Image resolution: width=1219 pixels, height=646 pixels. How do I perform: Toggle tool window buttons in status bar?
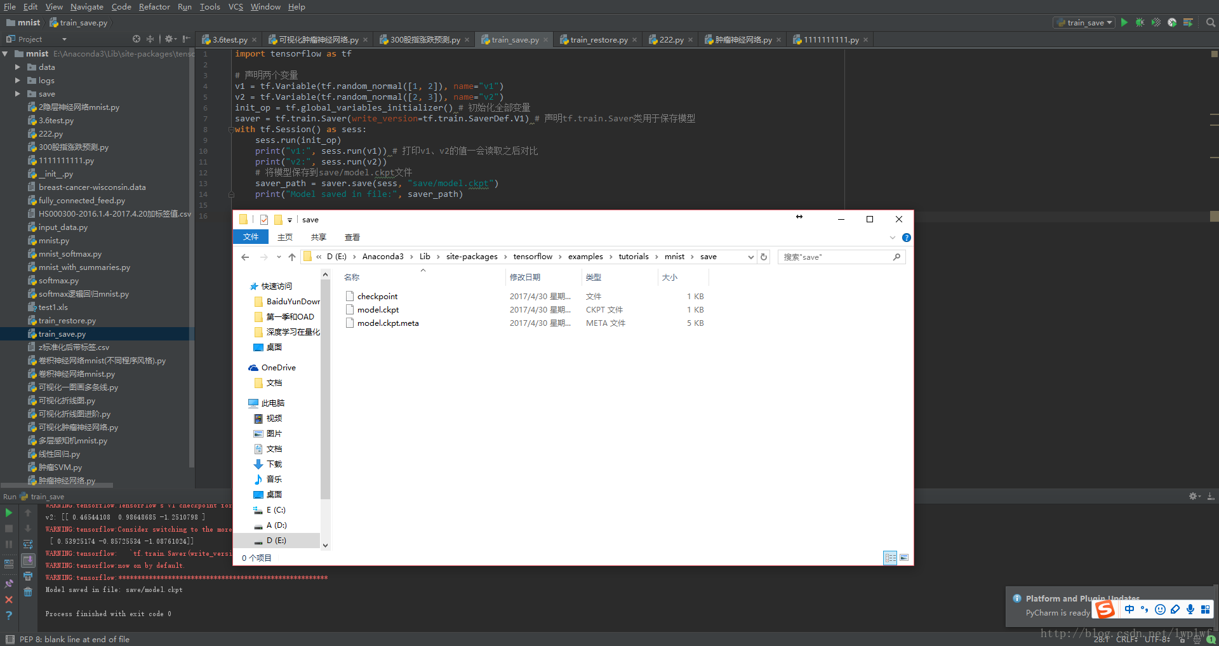9,640
